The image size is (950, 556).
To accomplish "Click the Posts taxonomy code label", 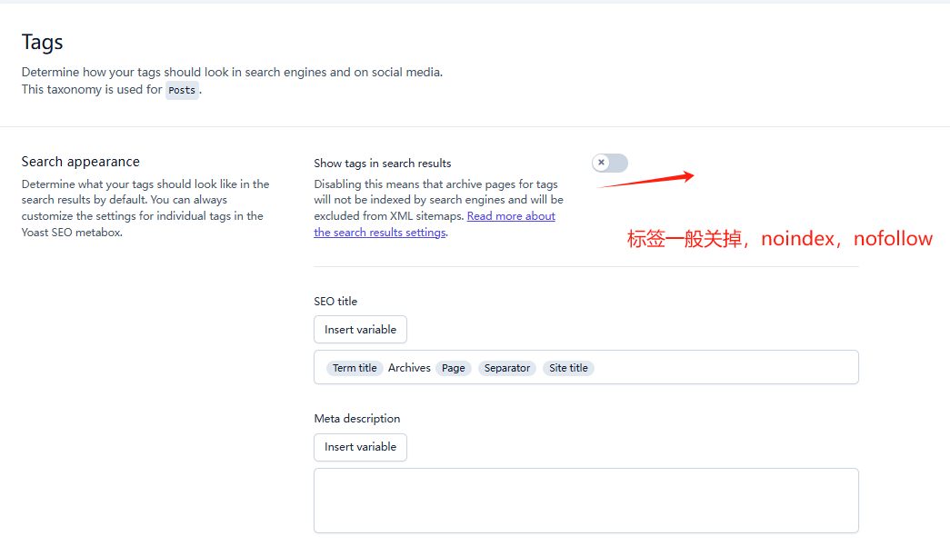I will click(x=182, y=90).
